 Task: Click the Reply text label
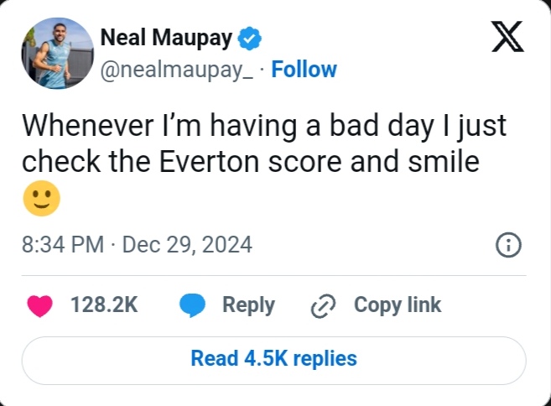[x=248, y=305]
